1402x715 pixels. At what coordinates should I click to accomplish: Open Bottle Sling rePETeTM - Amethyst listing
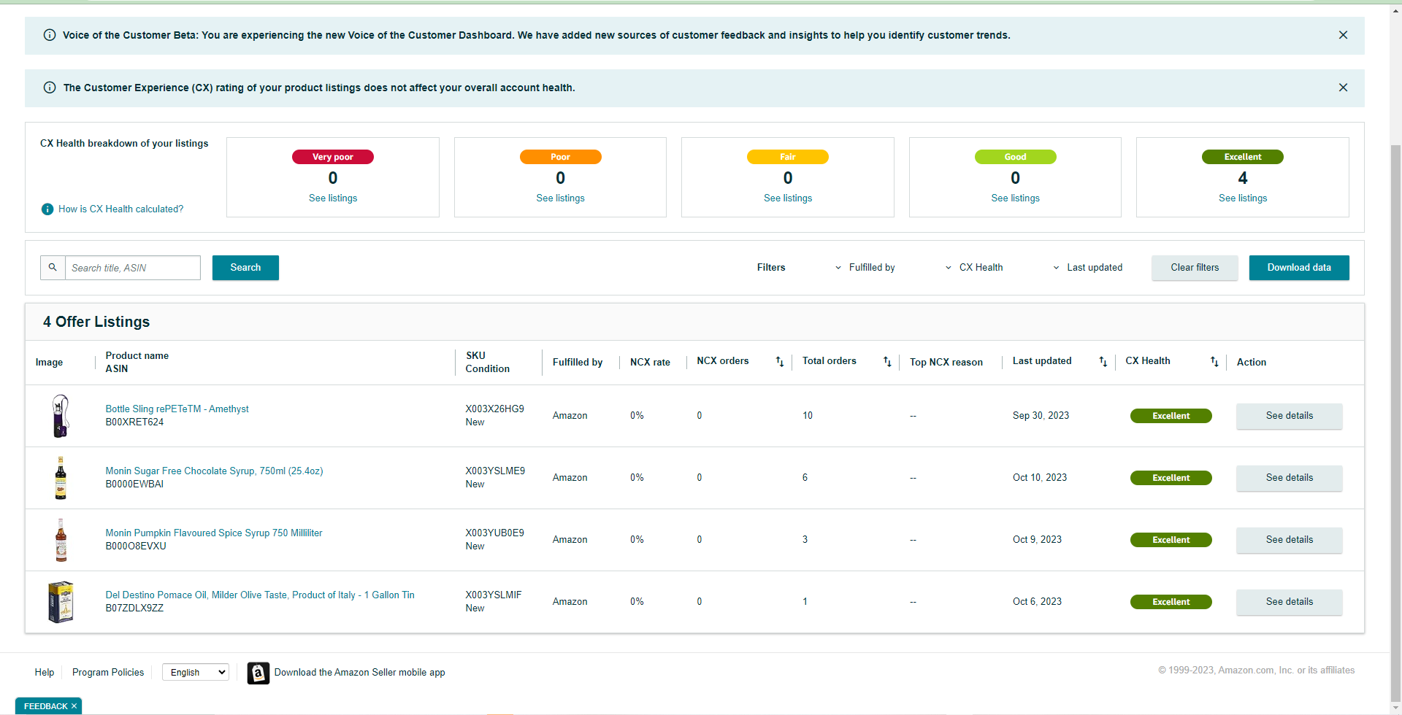(x=177, y=409)
